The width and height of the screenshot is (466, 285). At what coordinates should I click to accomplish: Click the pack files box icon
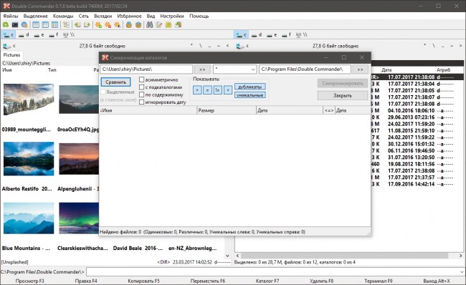tap(128, 25)
